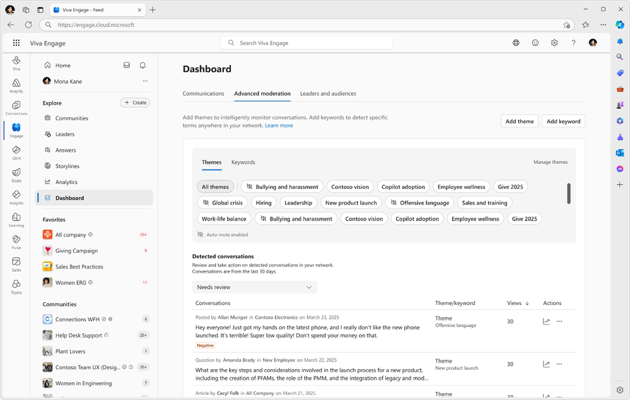Open the app launcher grid

16,43
